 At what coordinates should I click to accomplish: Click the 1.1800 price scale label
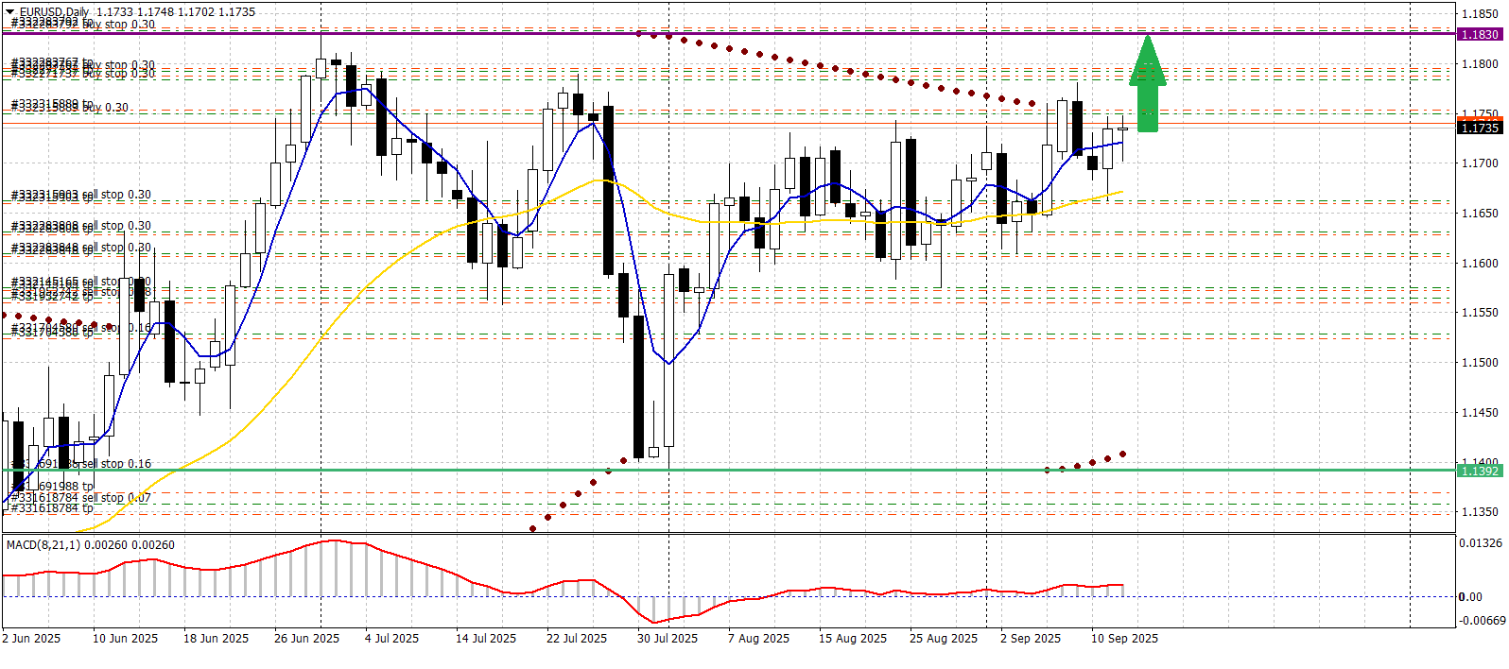pos(1480,64)
